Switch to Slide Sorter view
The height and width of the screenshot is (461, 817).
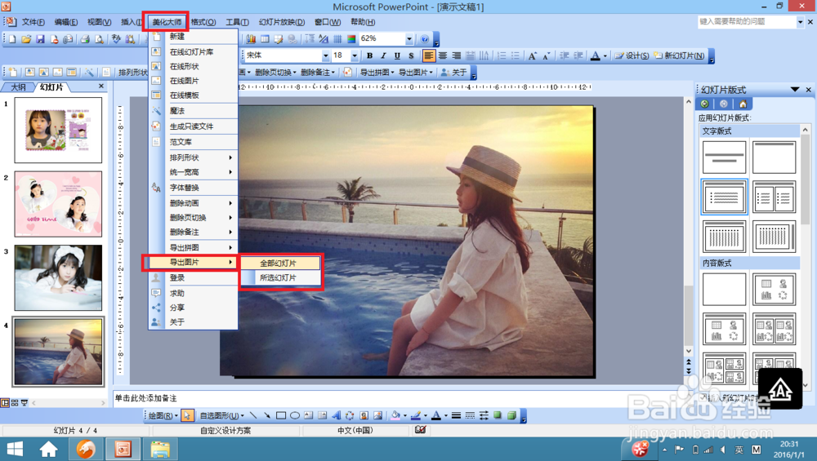click(15, 403)
